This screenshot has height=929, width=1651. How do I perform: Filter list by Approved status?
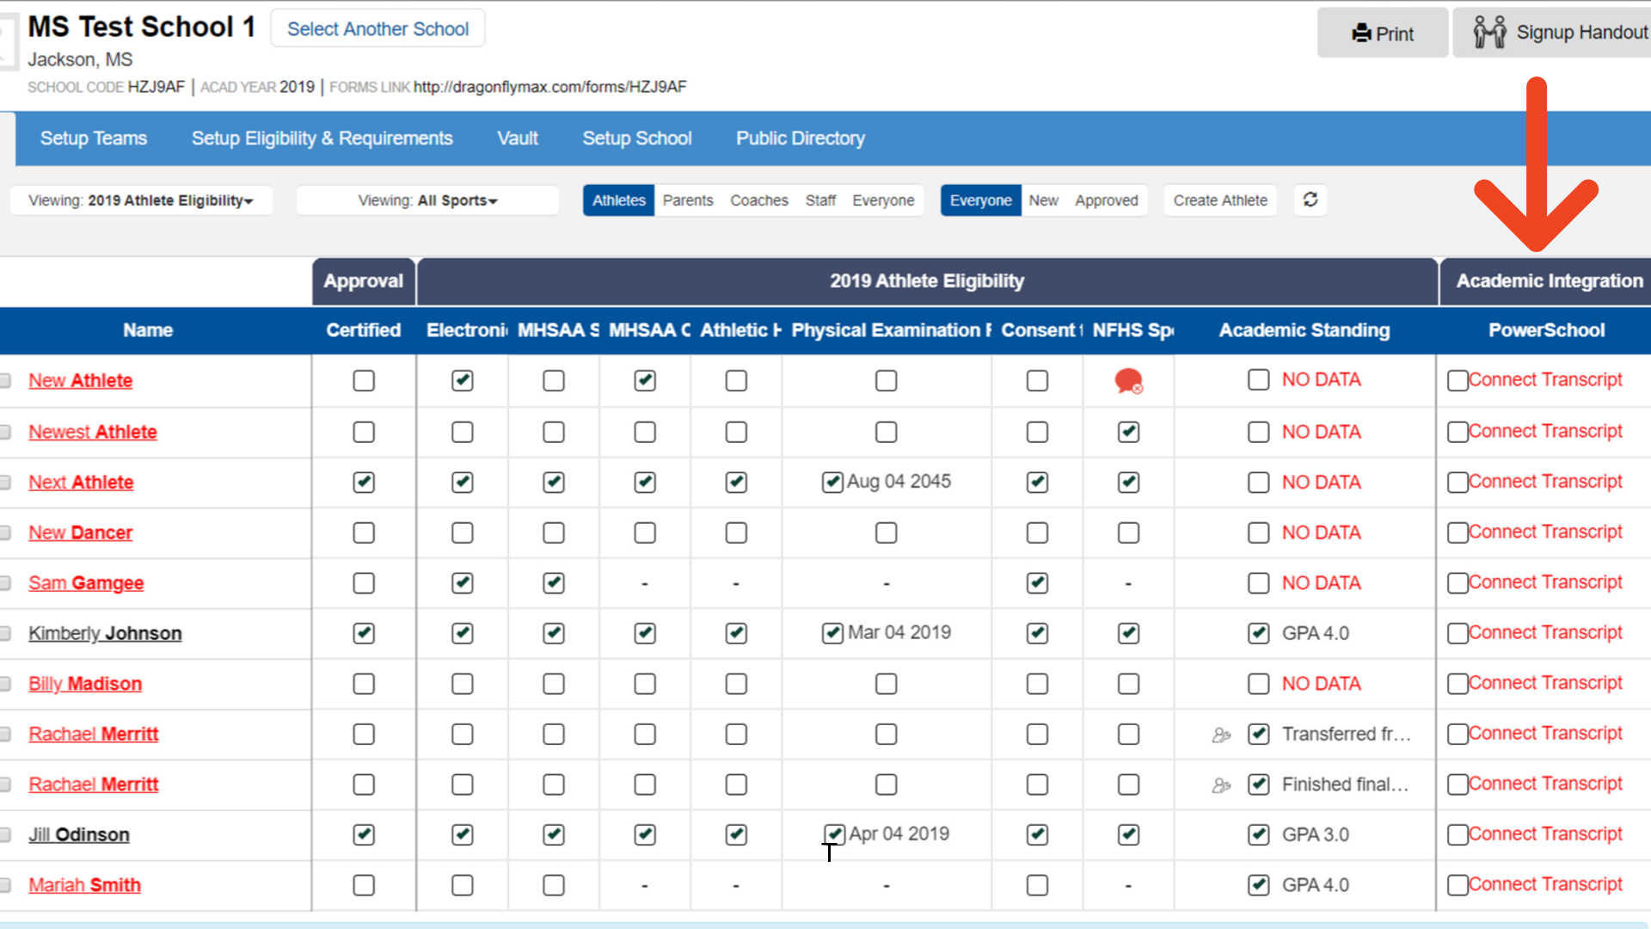coord(1106,200)
